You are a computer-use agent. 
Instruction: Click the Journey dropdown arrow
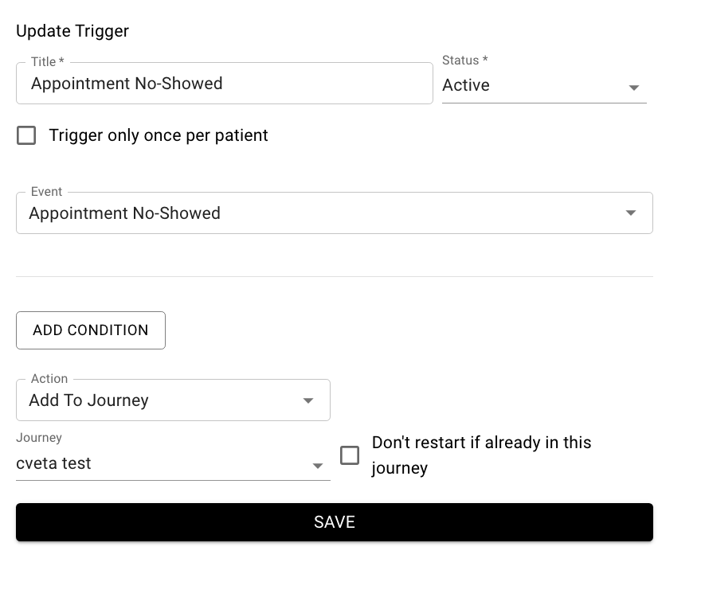(318, 466)
